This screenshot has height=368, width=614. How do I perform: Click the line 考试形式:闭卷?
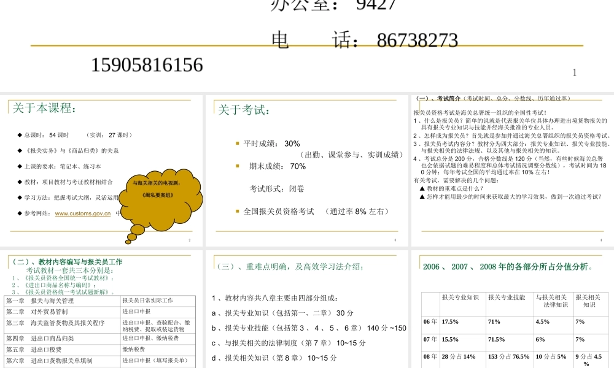tap(277, 189)
